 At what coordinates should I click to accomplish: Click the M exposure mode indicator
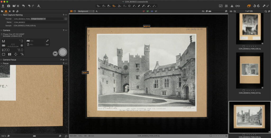point(3,41)
